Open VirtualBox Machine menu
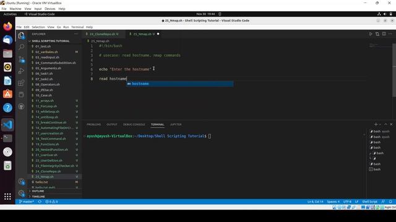This screenshot has height=222, width=396. coord(15,9)
